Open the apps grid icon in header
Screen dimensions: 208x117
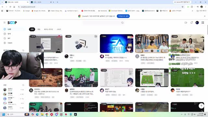pos(203,23)
